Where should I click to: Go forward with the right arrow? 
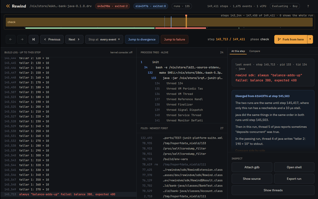(x=22, y=39)
